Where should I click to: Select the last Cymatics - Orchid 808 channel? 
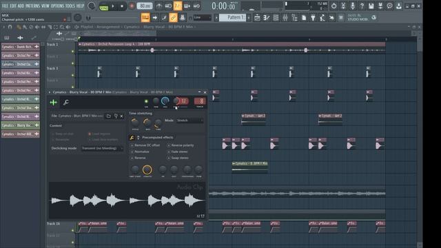pos(21,134)
